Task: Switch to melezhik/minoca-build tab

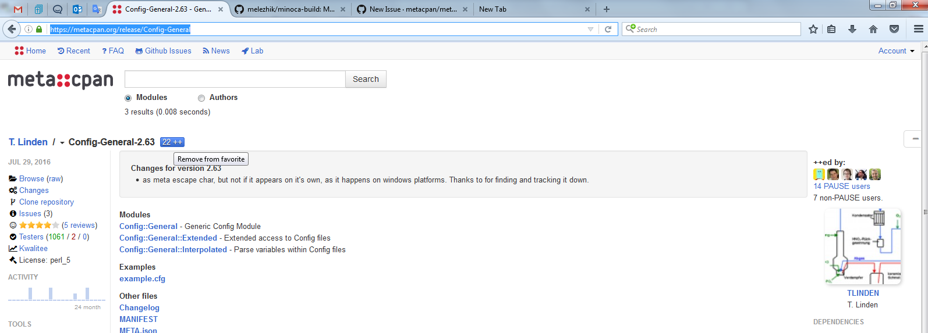Action: (x=289, y=9)
